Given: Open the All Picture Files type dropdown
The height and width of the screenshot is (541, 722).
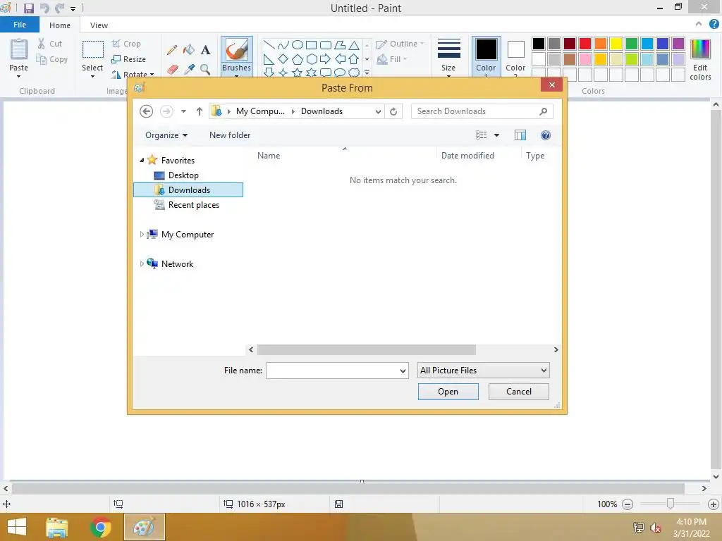Looking at the screenshot, I should pos(484,371).
